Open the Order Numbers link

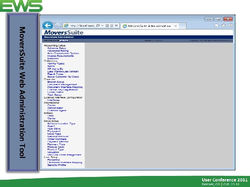click(57, 139)
